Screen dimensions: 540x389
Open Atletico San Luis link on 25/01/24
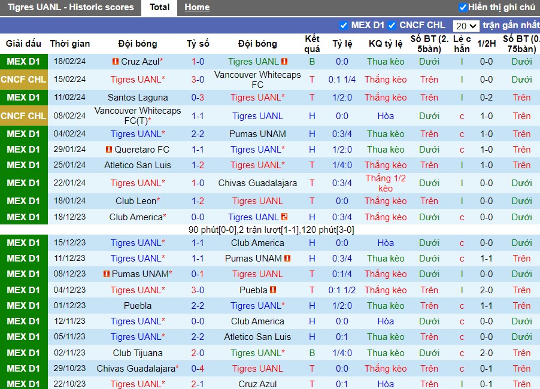(x=138, y=165)
